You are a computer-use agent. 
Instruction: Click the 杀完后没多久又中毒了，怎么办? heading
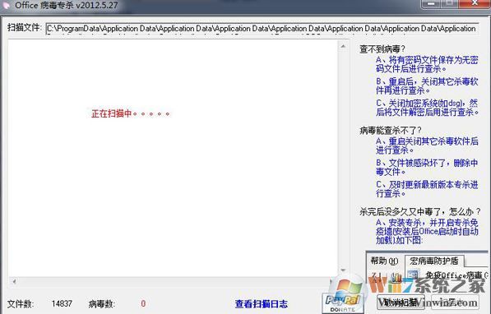[420, 211]
